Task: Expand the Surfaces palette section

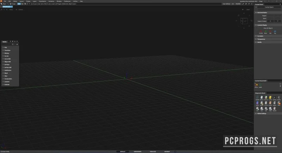Action: tap(10, 65)
